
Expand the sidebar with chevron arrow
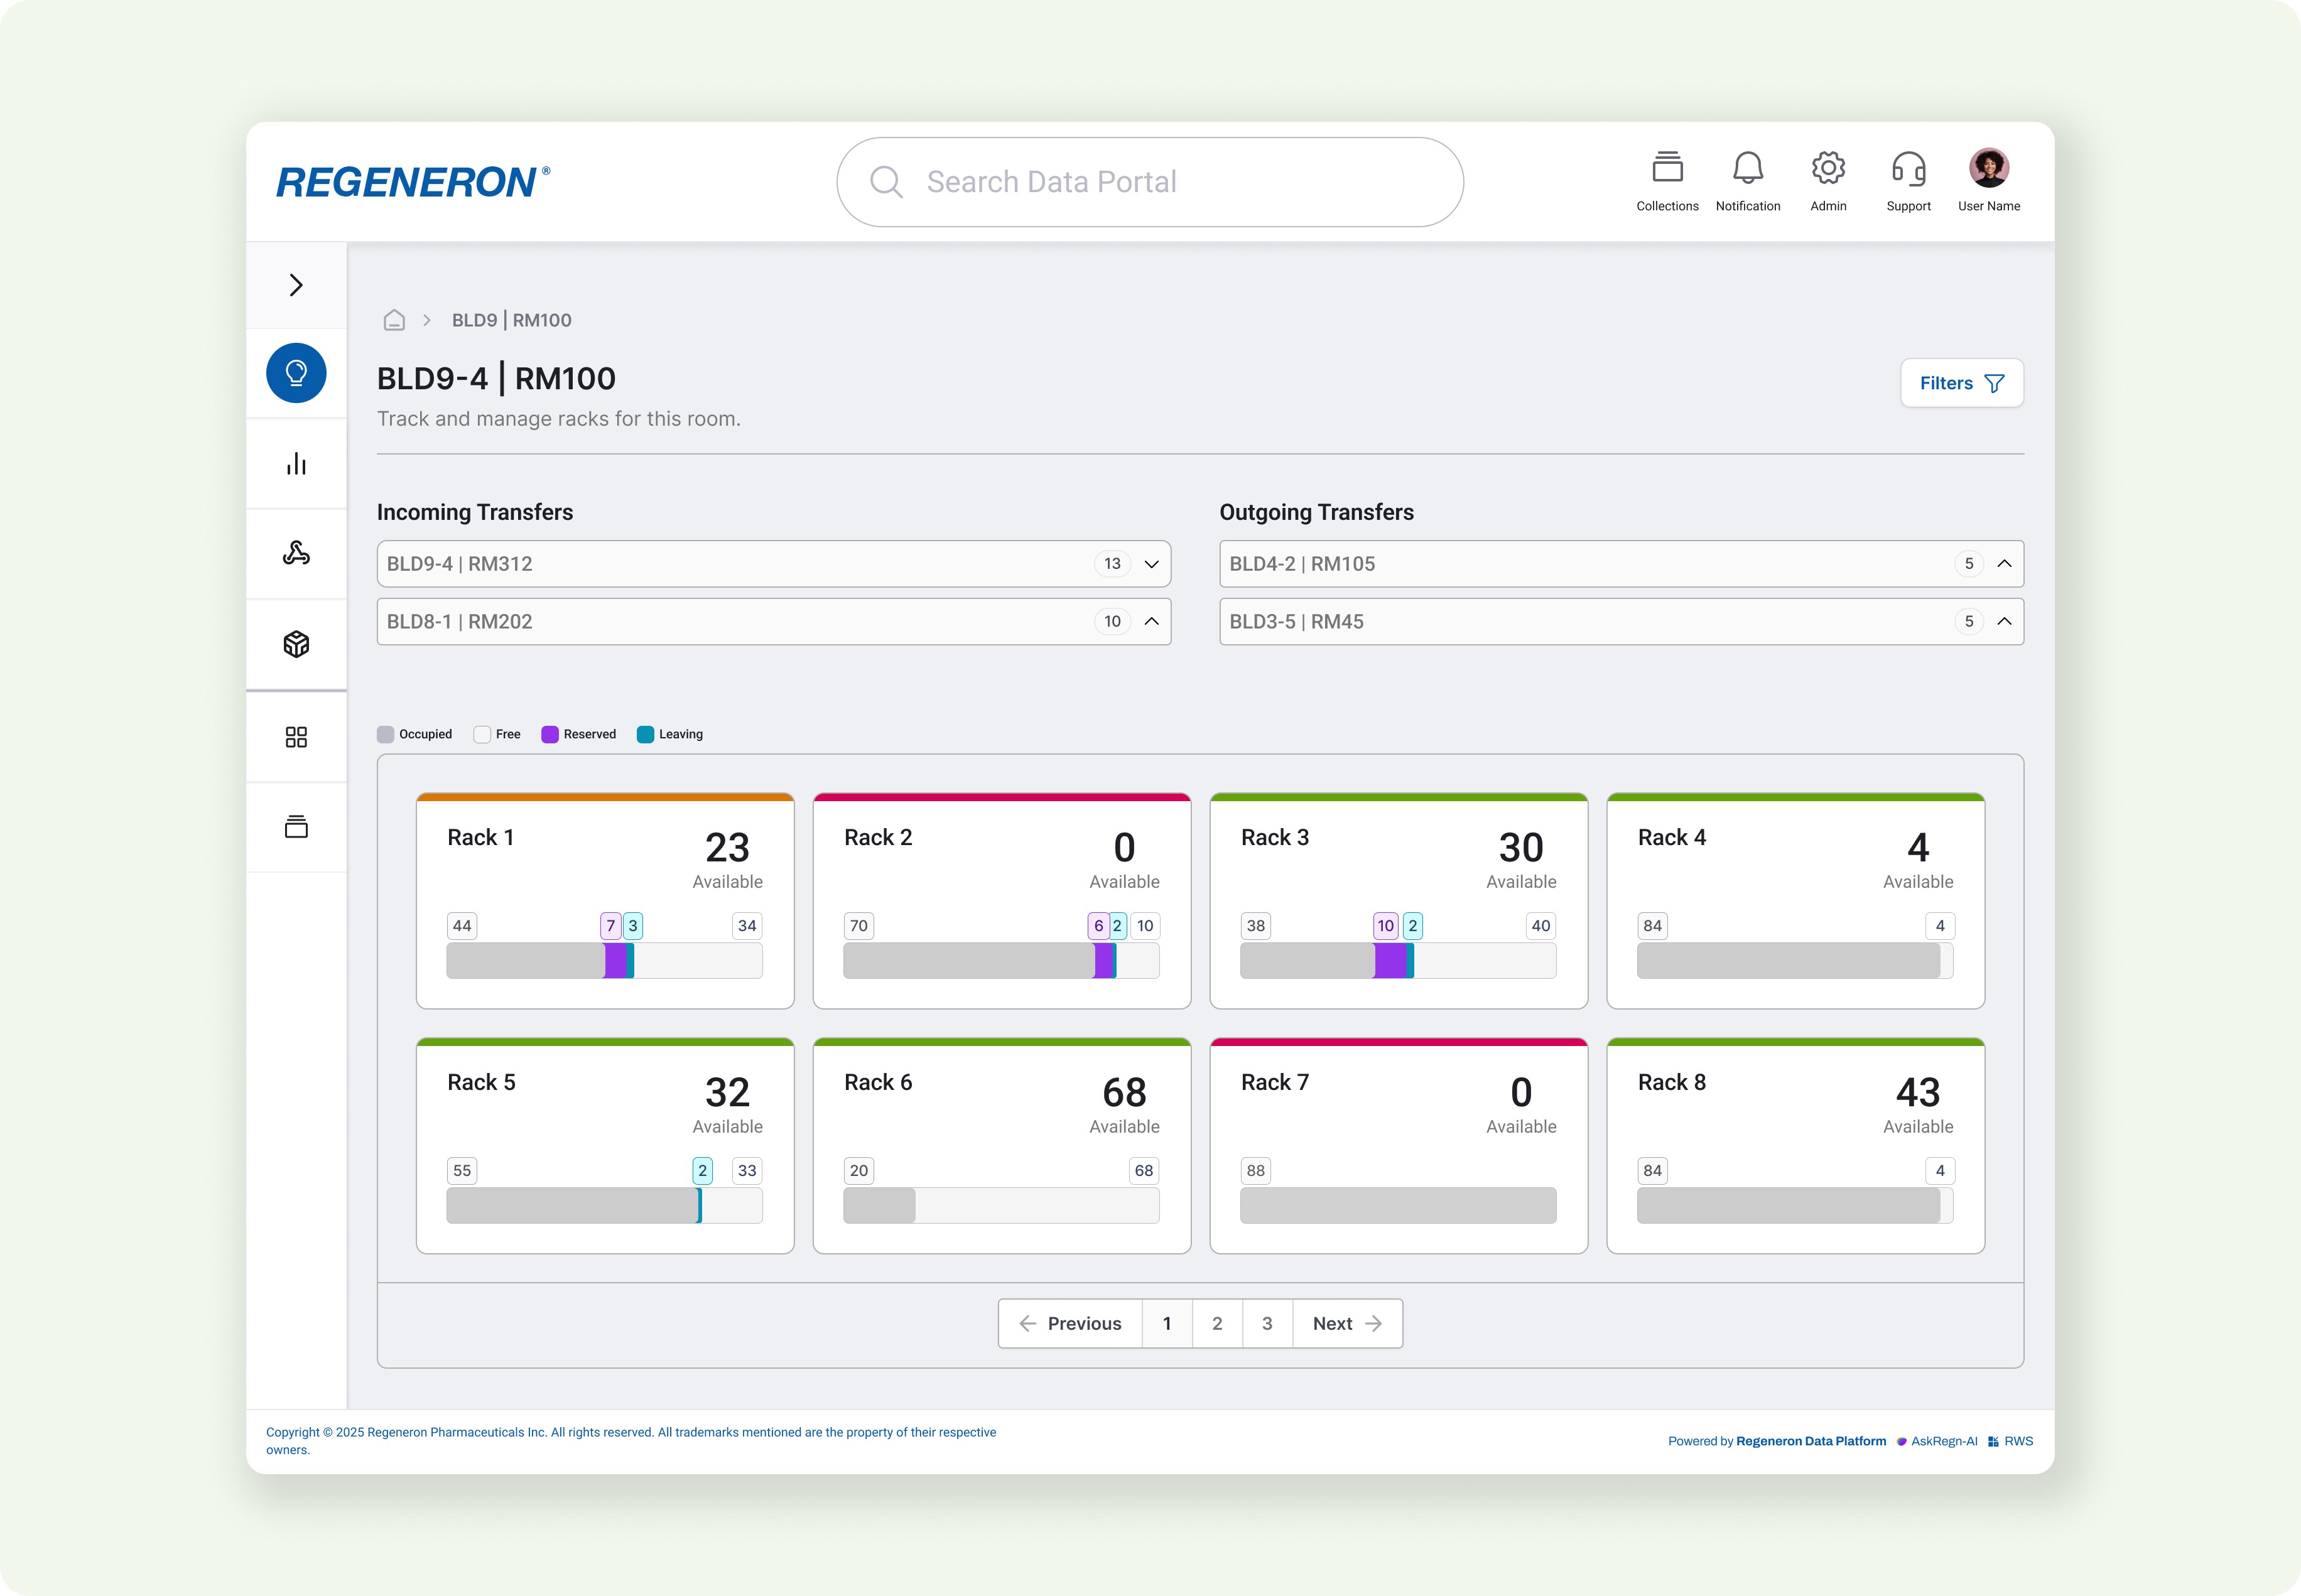(x=296, y=285)
